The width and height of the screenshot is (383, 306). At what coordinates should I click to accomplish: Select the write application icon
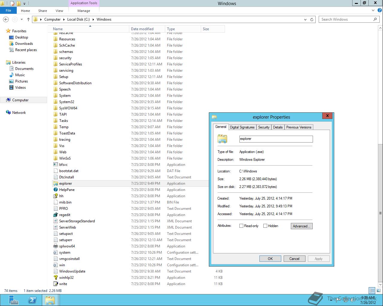(x=55, y=284)
